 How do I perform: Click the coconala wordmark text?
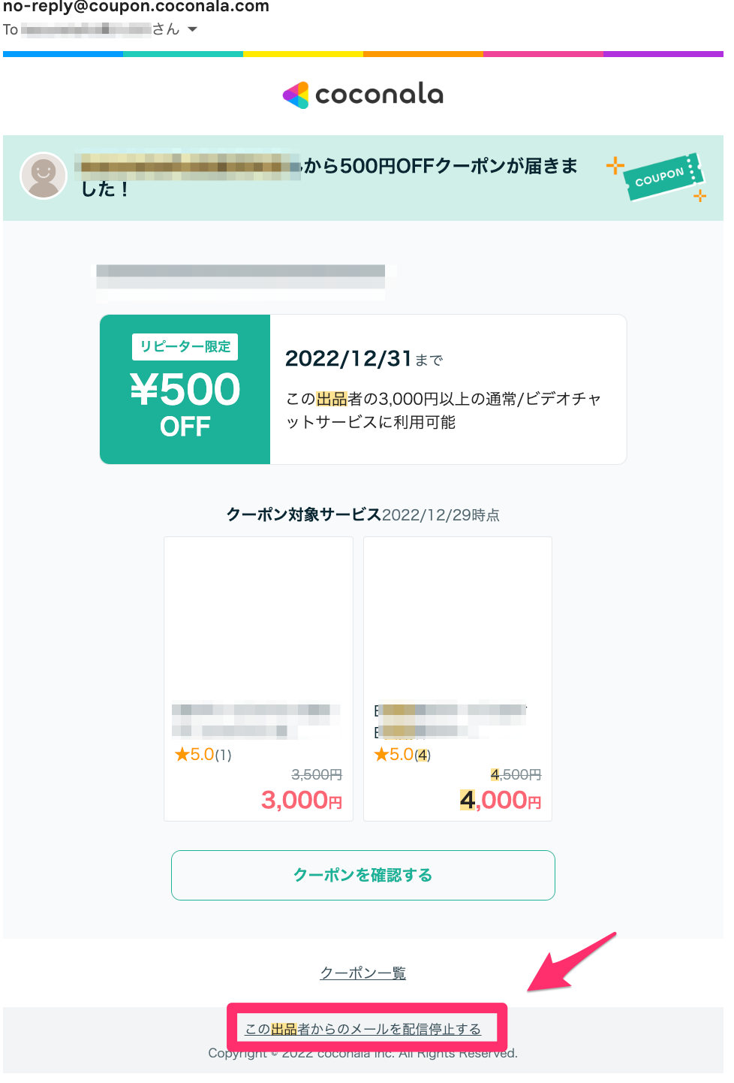pyautogui.click(x=379, y=95)
